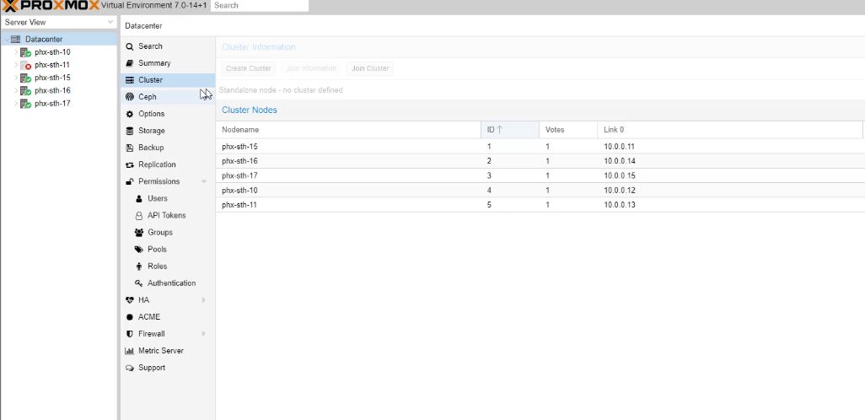Select the phx-sth-15 row in Cluster Nodes
Viewport: 865px width, 420px height.
pos(540,147)
